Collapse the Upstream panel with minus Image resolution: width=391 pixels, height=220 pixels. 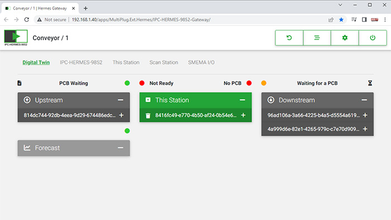pos(121,100)
